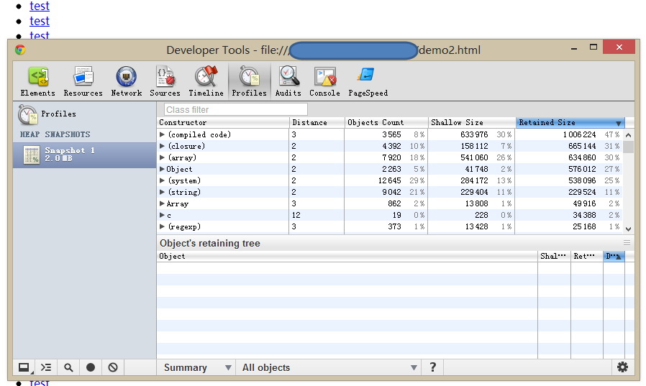Open the All objects filter dropdown
The height and width of the screenshot is (386, 646).
point(329,367)
